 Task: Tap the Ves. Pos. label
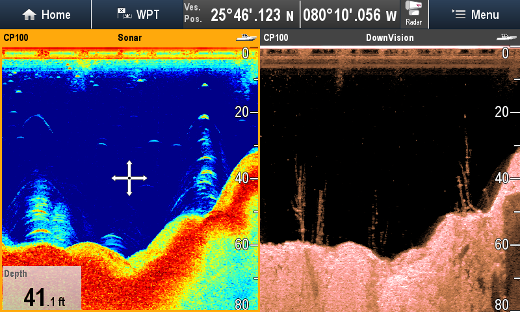193,13
